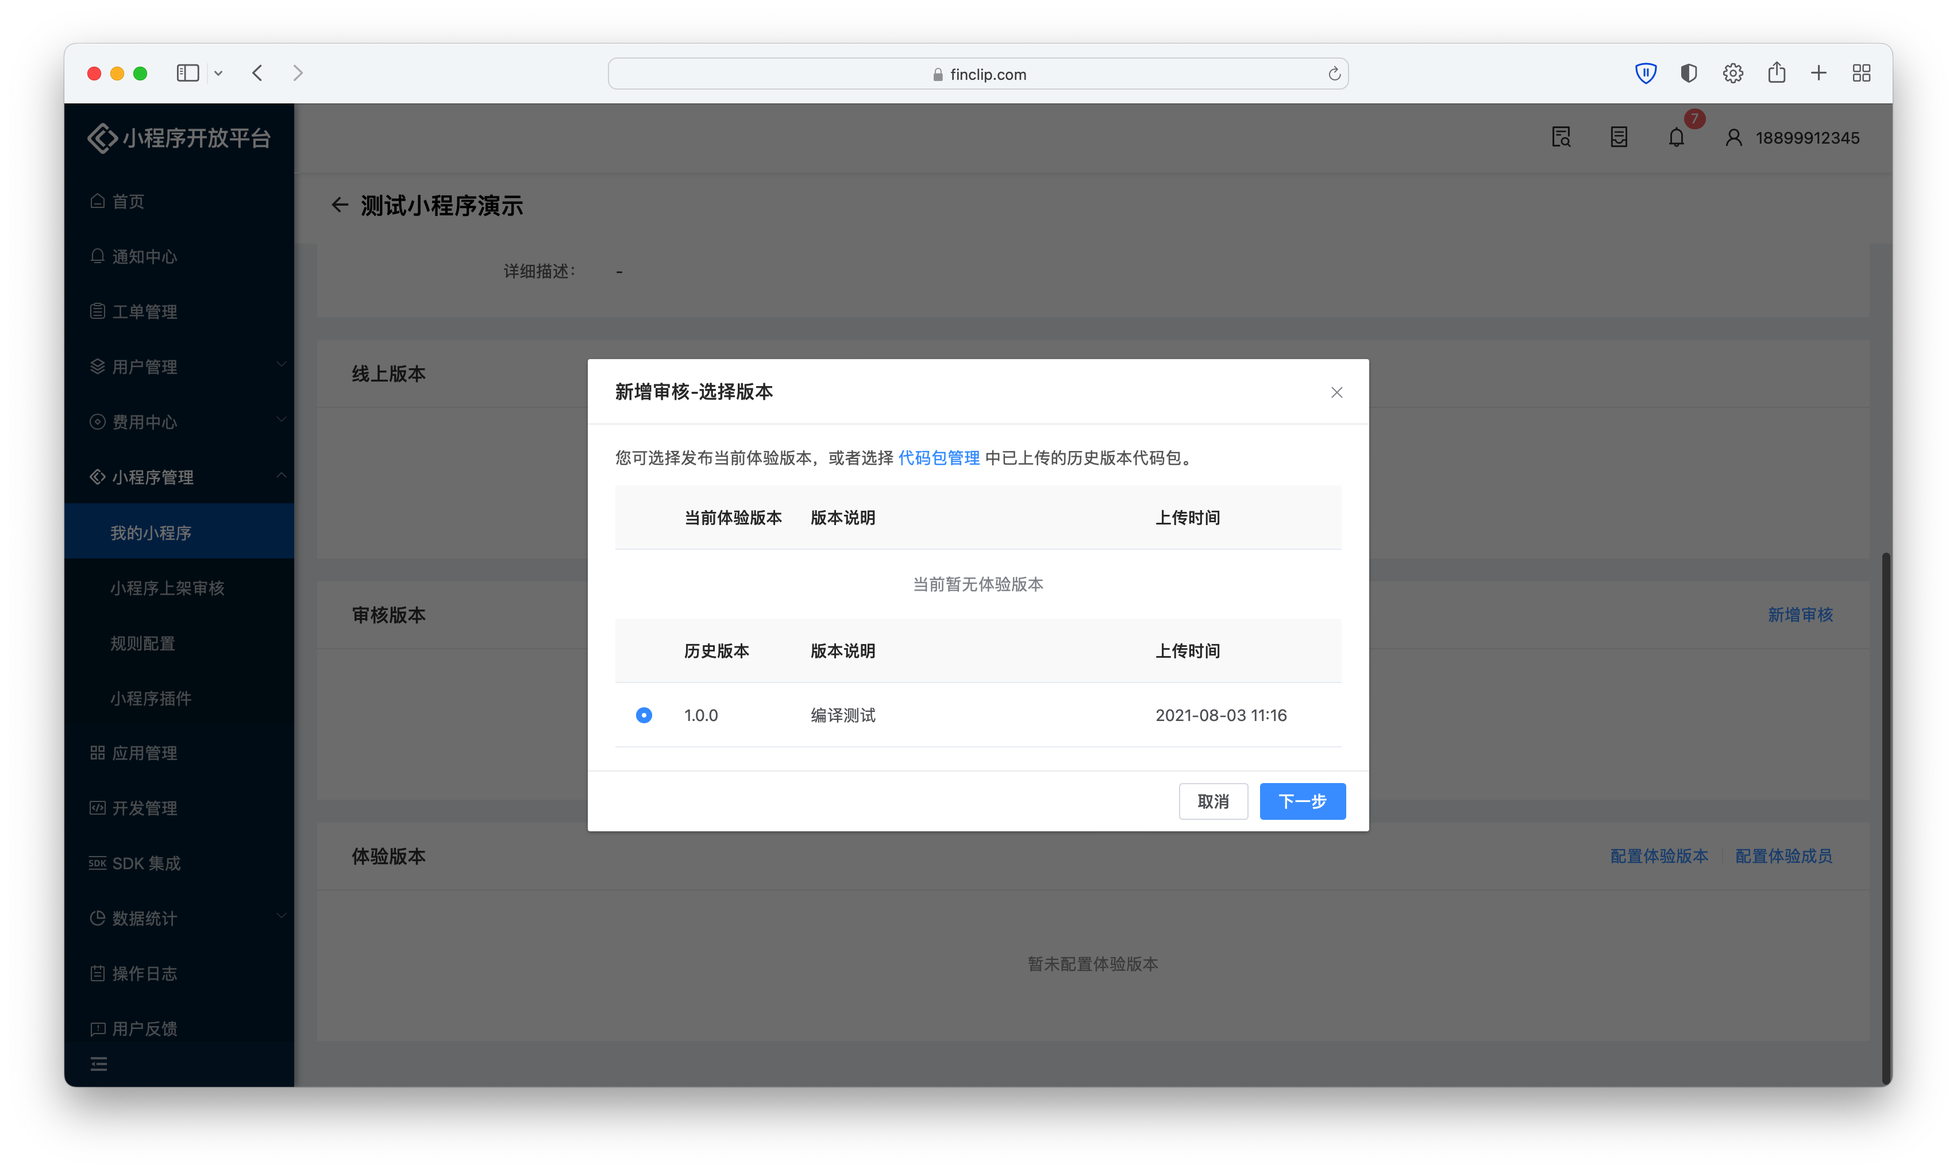Click the 开发管理 code icon
The height and width of the screenshot is (1172, 1957).
coord(97,808)
